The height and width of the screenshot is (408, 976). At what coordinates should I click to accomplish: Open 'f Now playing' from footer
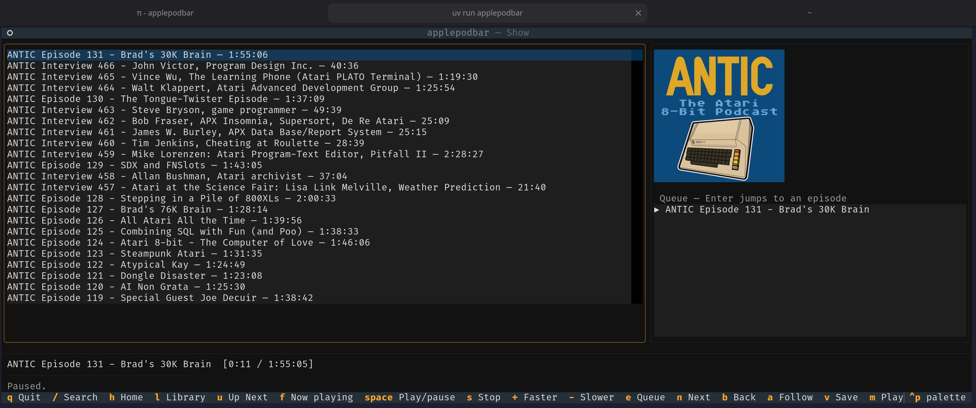(316, 397)
